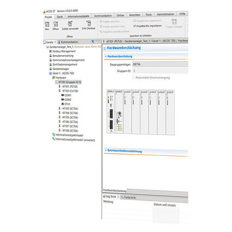232x232 pixels.
Task: Select KF100 (Gruppen ID 0) node
Action: [x=68, y=82]
